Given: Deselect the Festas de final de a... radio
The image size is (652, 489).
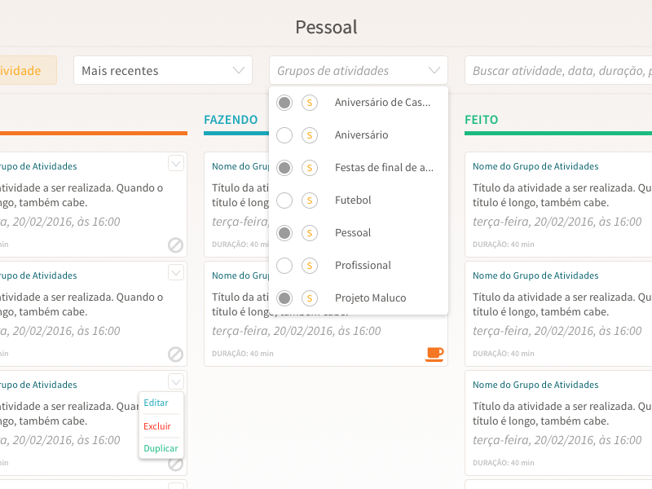Looking at the screenshot, I should pos(284,168).
